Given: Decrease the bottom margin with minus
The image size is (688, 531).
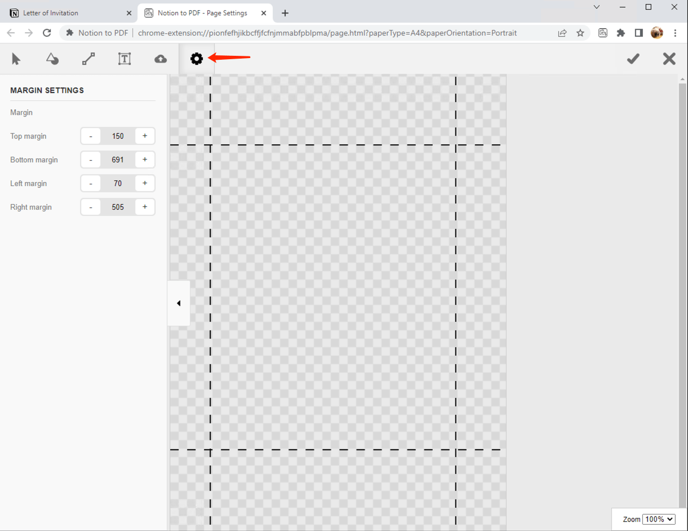Looking at the screenshot, I should 91,160.
